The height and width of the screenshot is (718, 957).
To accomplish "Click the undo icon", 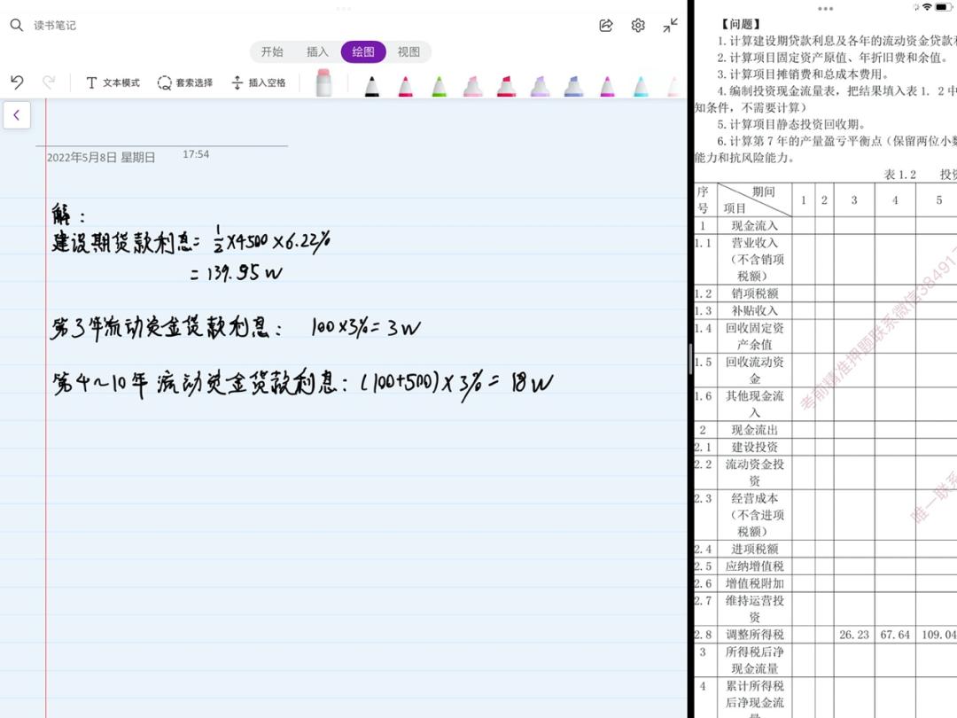I will coord(16,82).
